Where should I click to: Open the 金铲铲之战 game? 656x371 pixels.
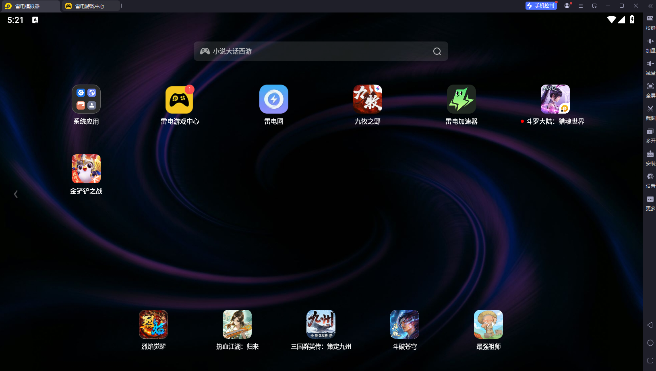[86, 169]
